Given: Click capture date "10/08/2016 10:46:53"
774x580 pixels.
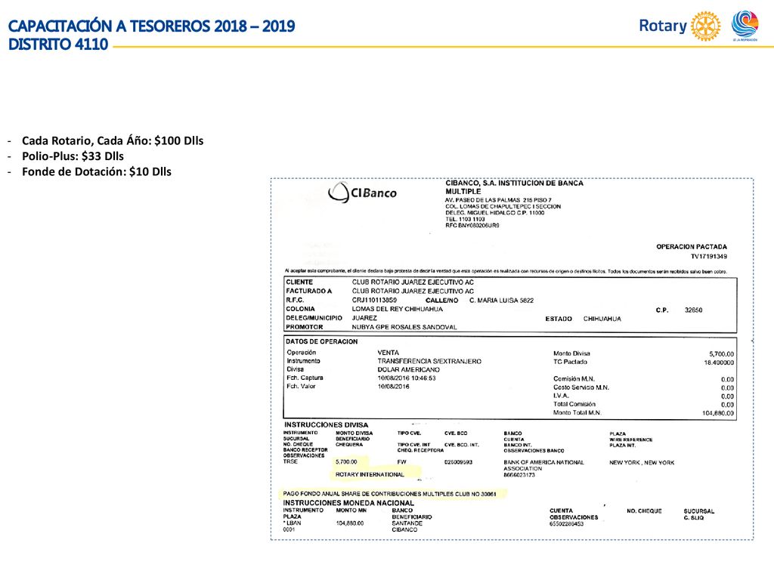Looking at the screenshot, I should tap(406, 378).
